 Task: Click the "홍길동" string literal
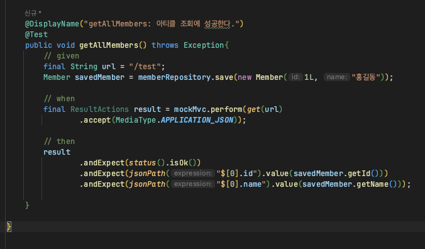coord(366,77)
